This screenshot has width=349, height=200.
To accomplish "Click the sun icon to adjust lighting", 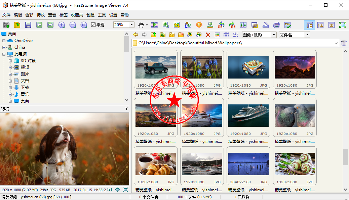I will pos(199,25).
